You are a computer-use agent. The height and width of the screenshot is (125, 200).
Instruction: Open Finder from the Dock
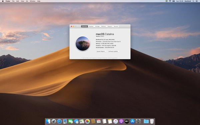click(48, 121)
